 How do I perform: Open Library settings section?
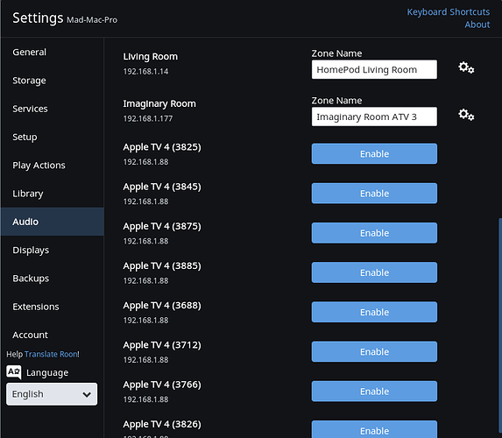coord(53,194)
